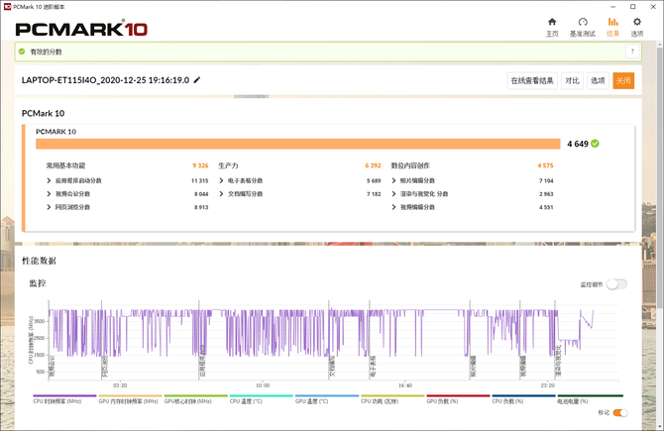
Task: Click the PCMark 10 title bar app icon
Action: tap(7, 6)
